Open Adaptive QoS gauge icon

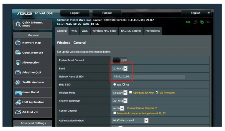[x=17, y=72]
